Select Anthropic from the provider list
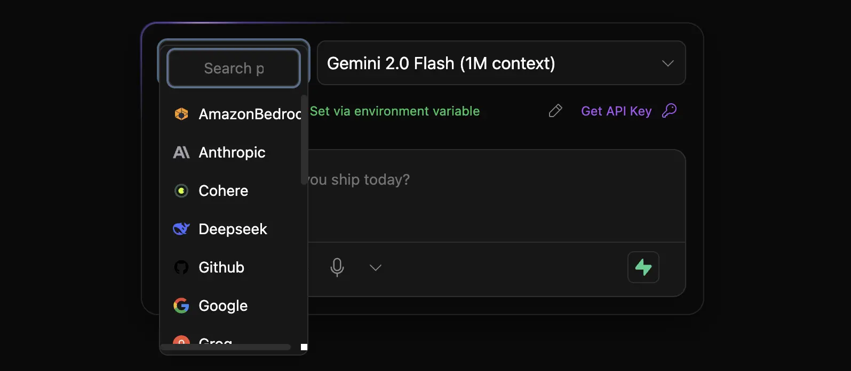 click(232, 153)
